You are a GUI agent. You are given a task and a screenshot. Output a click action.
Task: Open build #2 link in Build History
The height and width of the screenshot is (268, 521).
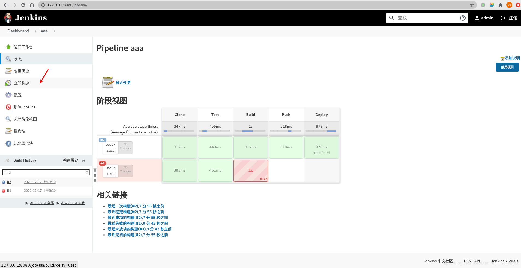tap(9, 182)
